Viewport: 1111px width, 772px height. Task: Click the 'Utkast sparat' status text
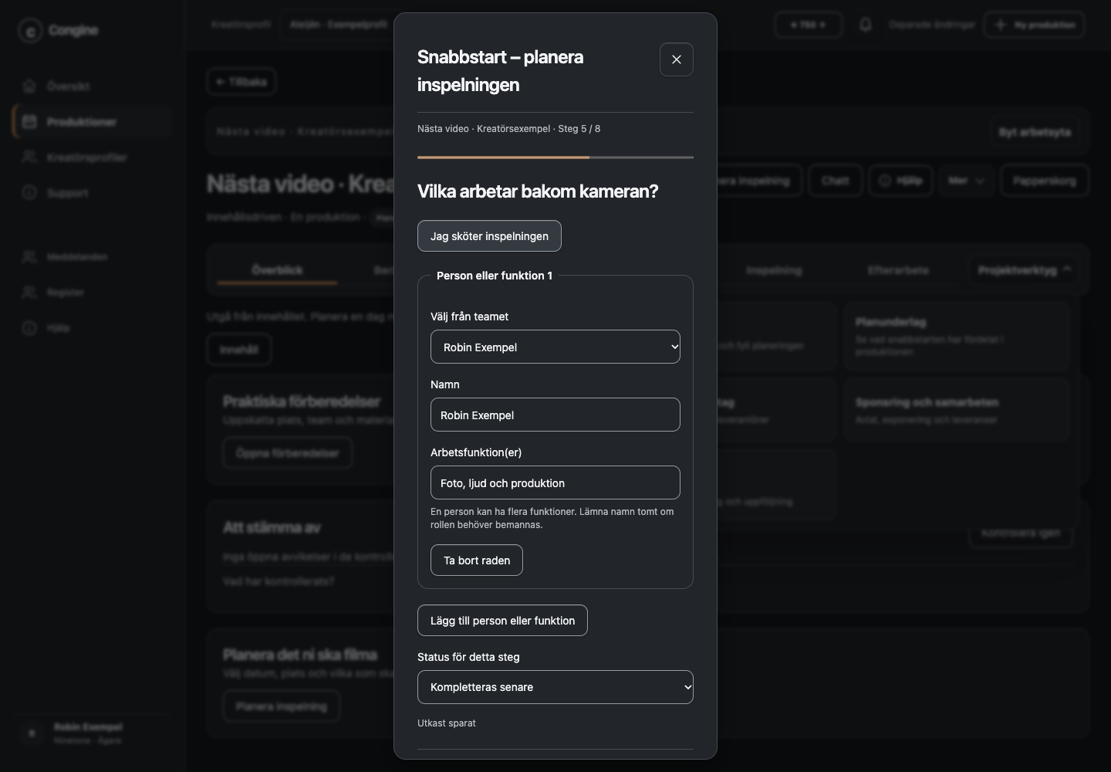[447, 723]
